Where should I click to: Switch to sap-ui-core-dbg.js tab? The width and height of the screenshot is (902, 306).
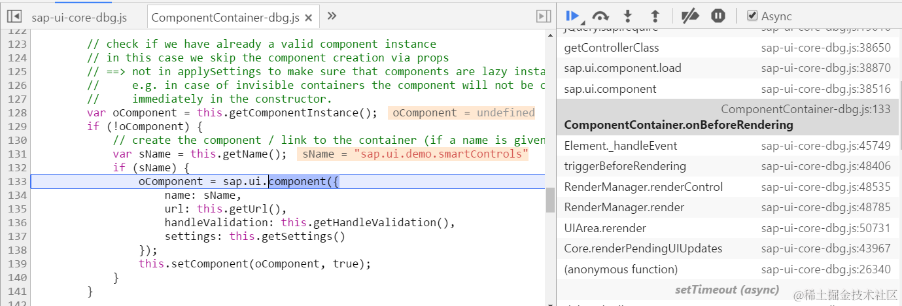point(79,18)
